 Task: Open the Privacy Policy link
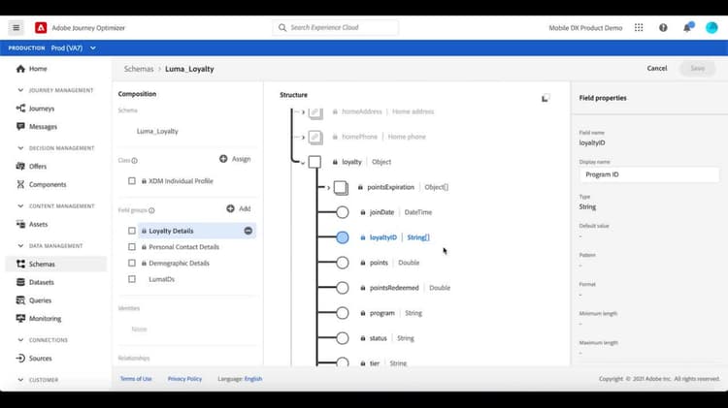(x=184, y=379)
